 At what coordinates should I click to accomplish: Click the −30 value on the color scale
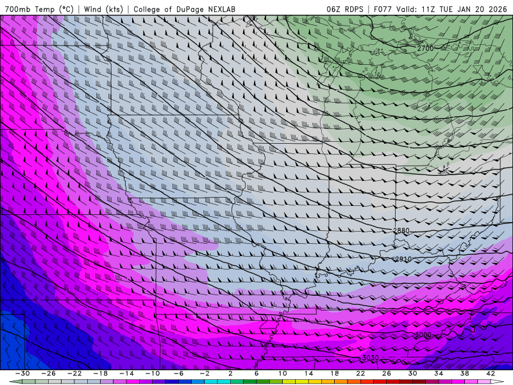click(x=22, y=373)
